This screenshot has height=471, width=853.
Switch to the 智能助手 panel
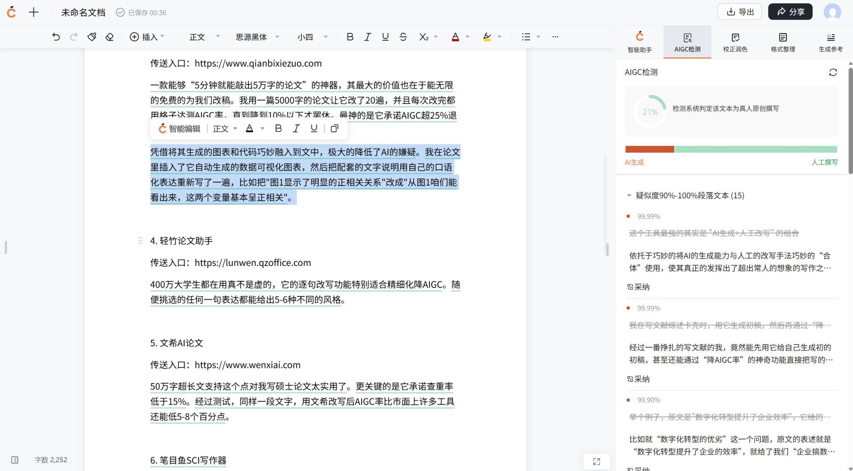pos(640,42)
